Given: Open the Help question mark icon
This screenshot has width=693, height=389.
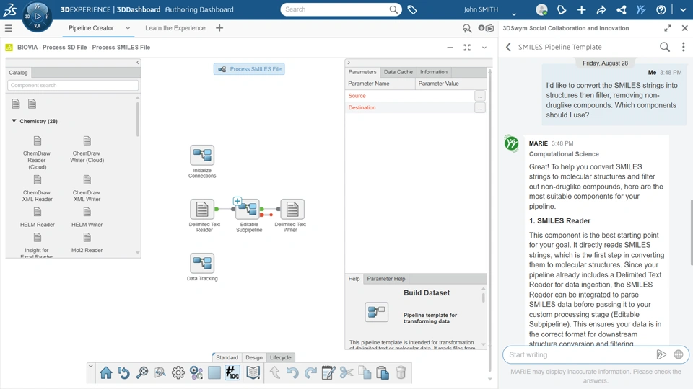Looking at the screenshot, I should coord(661,9).
